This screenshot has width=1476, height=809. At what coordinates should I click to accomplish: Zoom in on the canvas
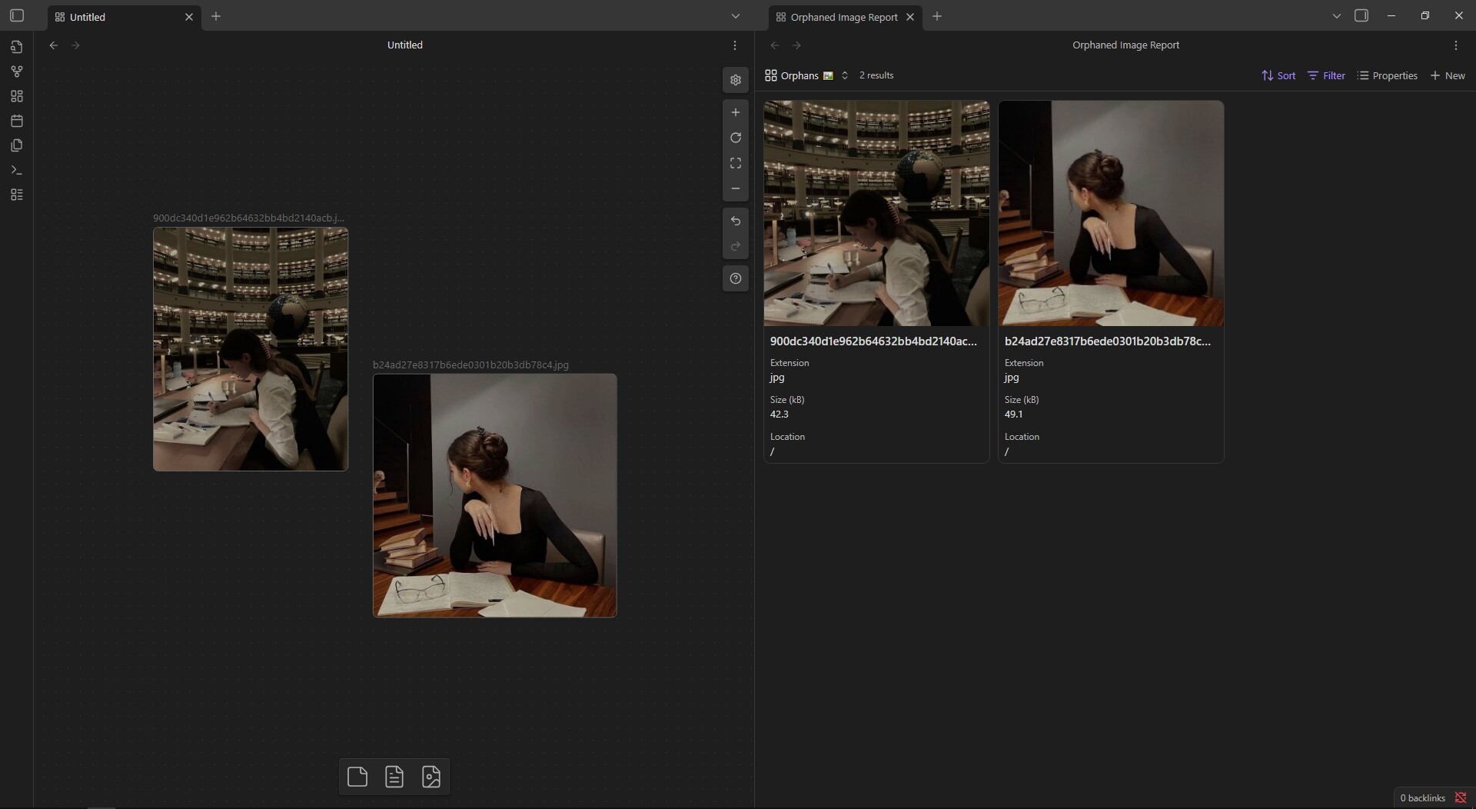pos(736,112)
